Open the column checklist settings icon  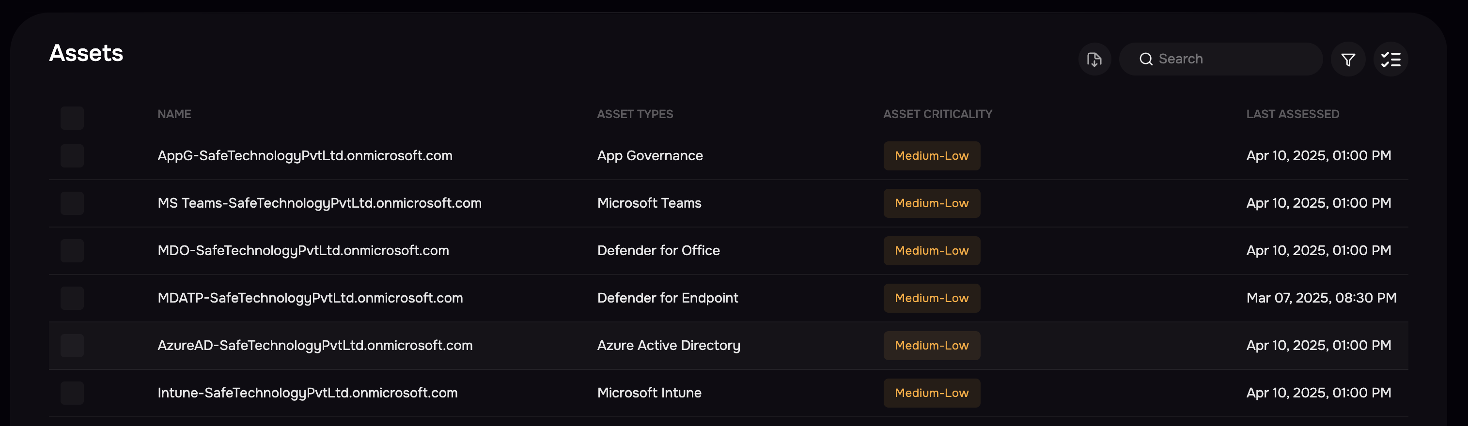click(x=1390, y=59)
